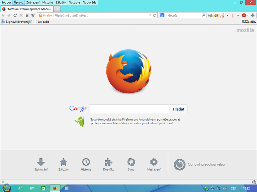The image size is (257, 192).
Task: Open the Nejnavštěvovanější bookmarks folder
Action: click(x=16, y=22)
